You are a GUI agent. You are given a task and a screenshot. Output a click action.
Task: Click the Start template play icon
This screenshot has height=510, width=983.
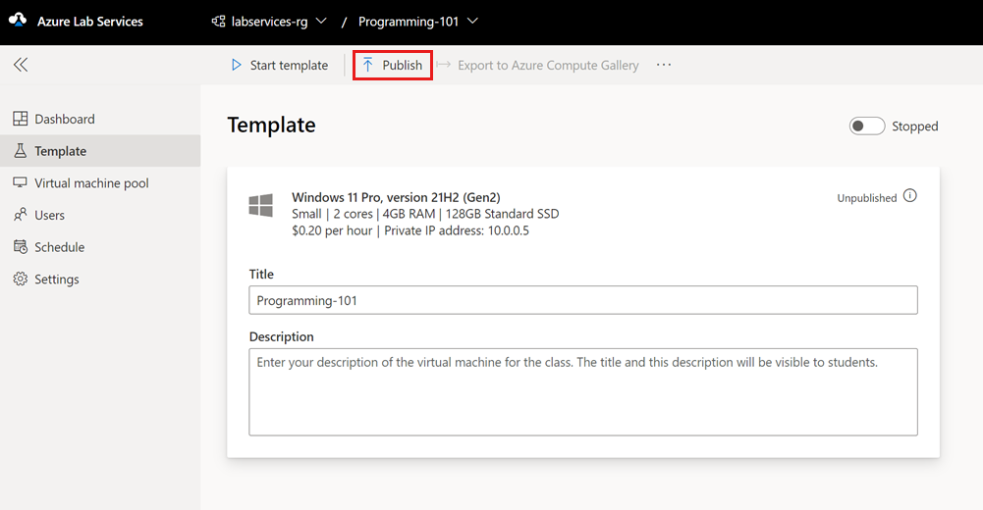(236, 65)
